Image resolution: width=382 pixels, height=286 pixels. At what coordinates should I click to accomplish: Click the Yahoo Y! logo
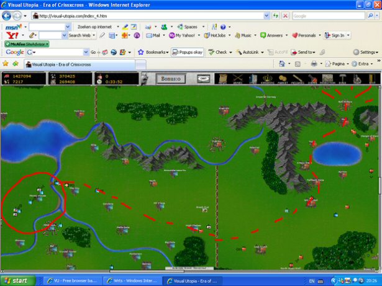(x=12, y=35)
